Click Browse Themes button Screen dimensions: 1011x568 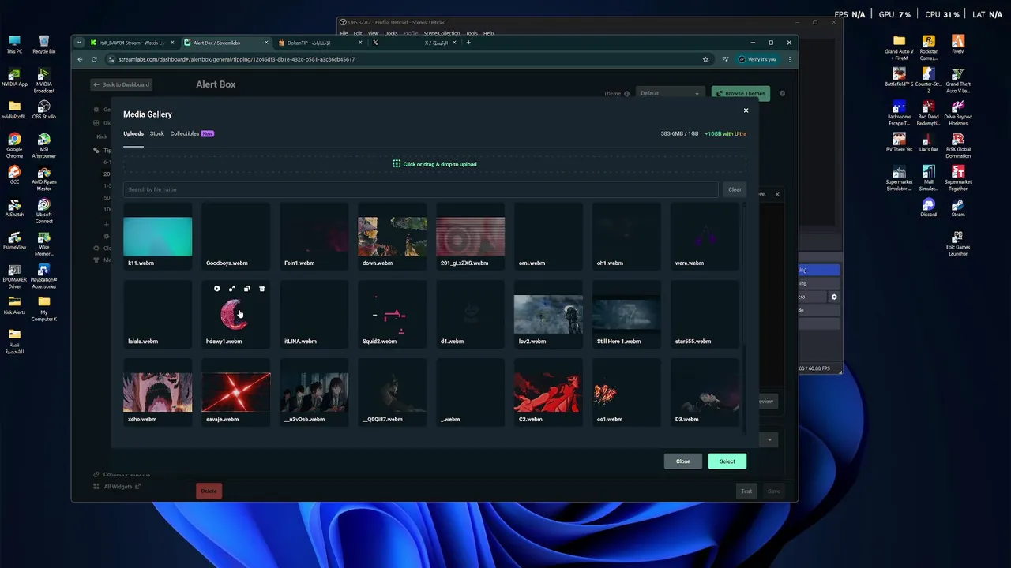(741, 93)
